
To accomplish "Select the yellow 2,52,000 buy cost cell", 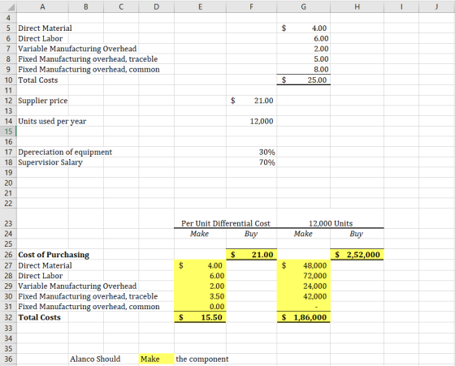I will point(357,255).
